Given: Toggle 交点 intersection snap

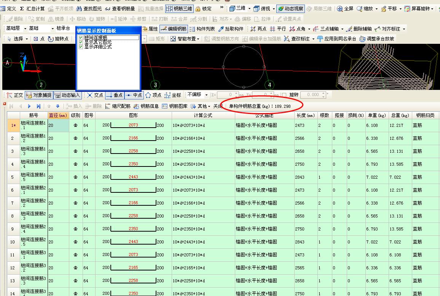Looking at the screenshot, I should click(x=95, y=95).
